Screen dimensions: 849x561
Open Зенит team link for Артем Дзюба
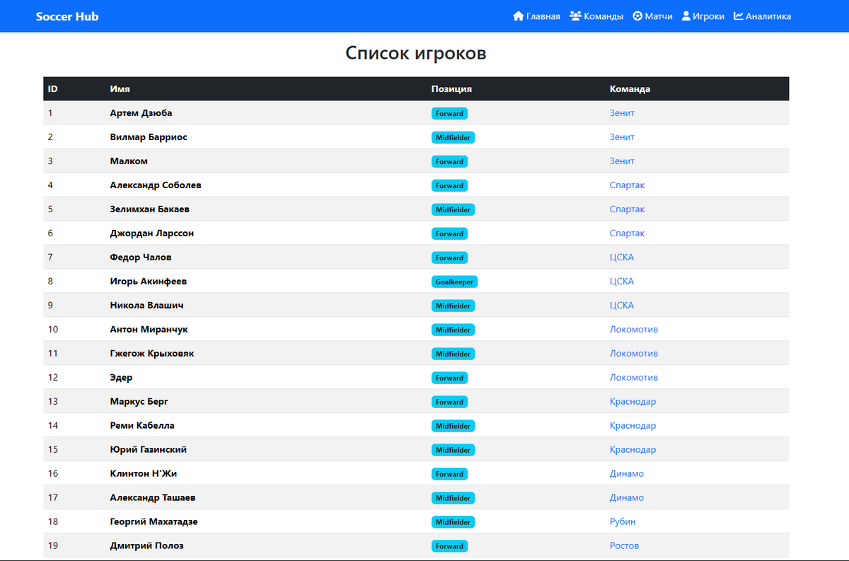pos(622,113)
